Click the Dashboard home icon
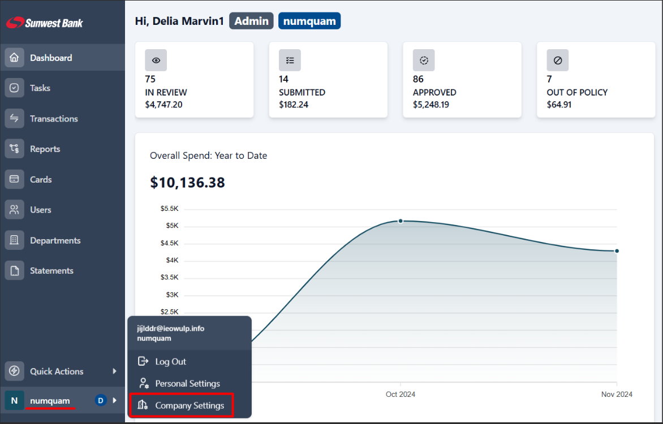The width and height of the screenshot is (663, 424). coord(14,58)
